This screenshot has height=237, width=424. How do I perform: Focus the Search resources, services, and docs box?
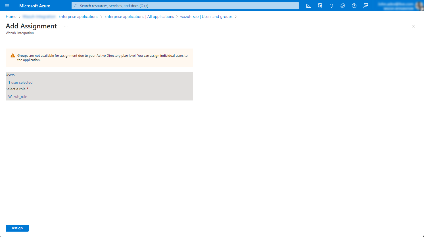(185, 6)
